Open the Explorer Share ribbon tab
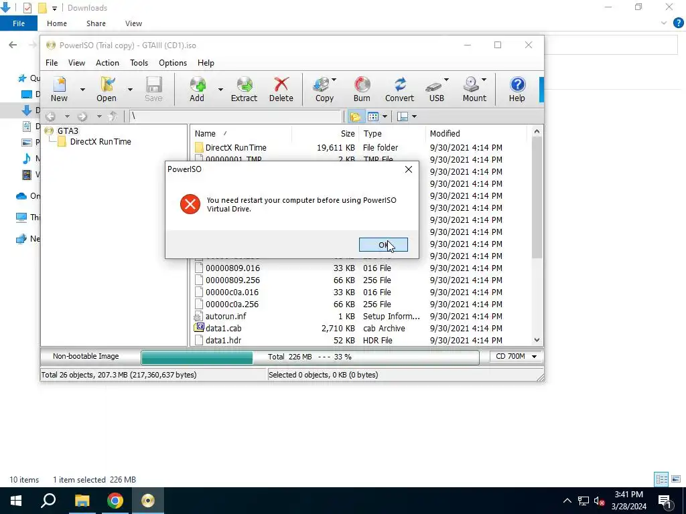The width and height of the screenshot is (686, 514). pos(96,23)
